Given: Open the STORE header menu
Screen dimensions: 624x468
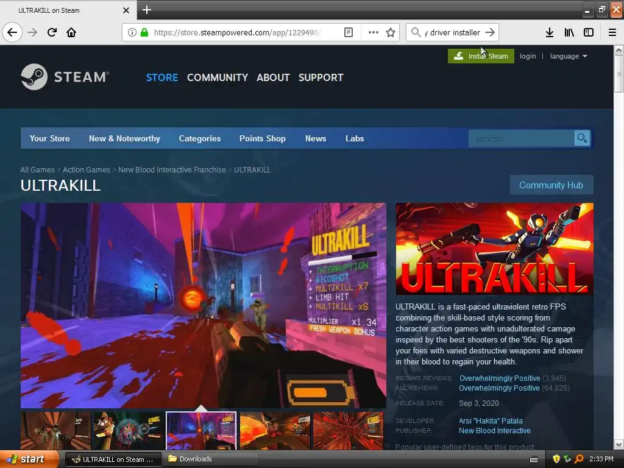Looking at the screenshot, I should click(x=162, y=77).
